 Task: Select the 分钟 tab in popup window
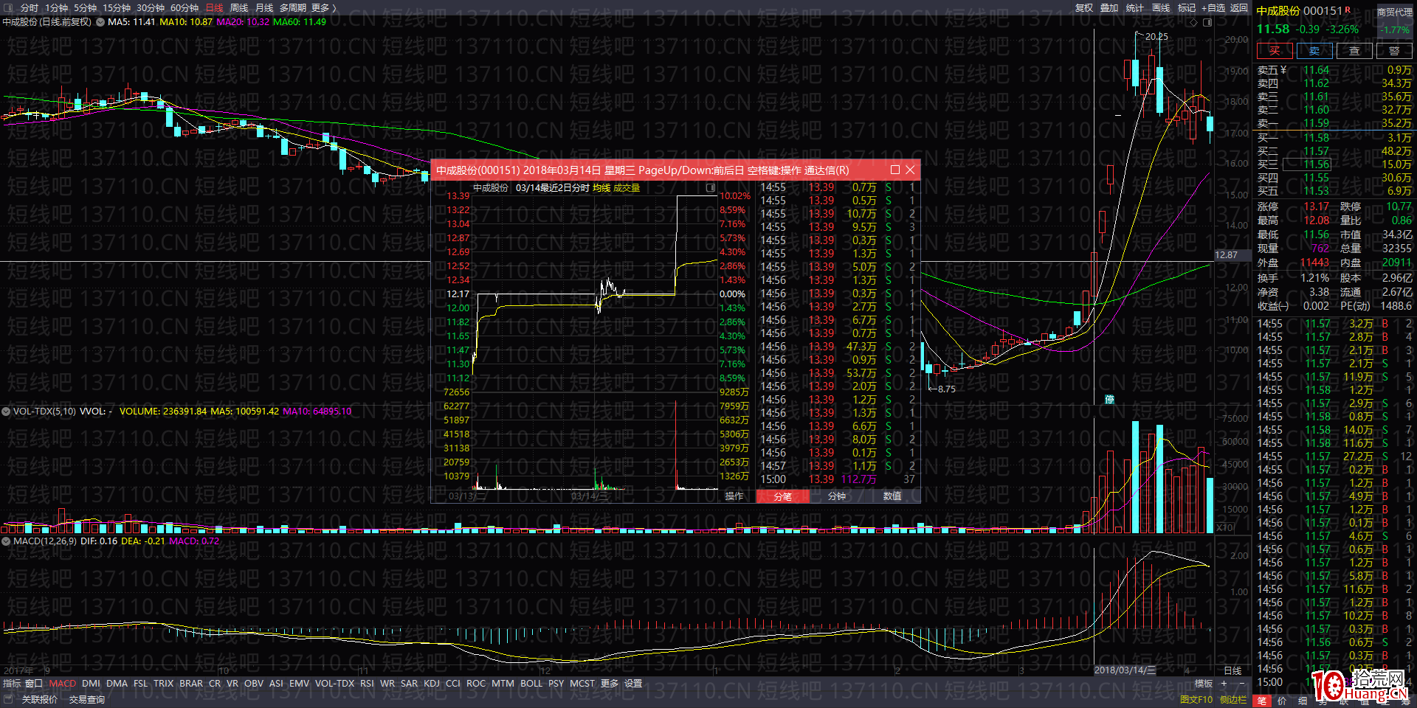pos(837,496)
